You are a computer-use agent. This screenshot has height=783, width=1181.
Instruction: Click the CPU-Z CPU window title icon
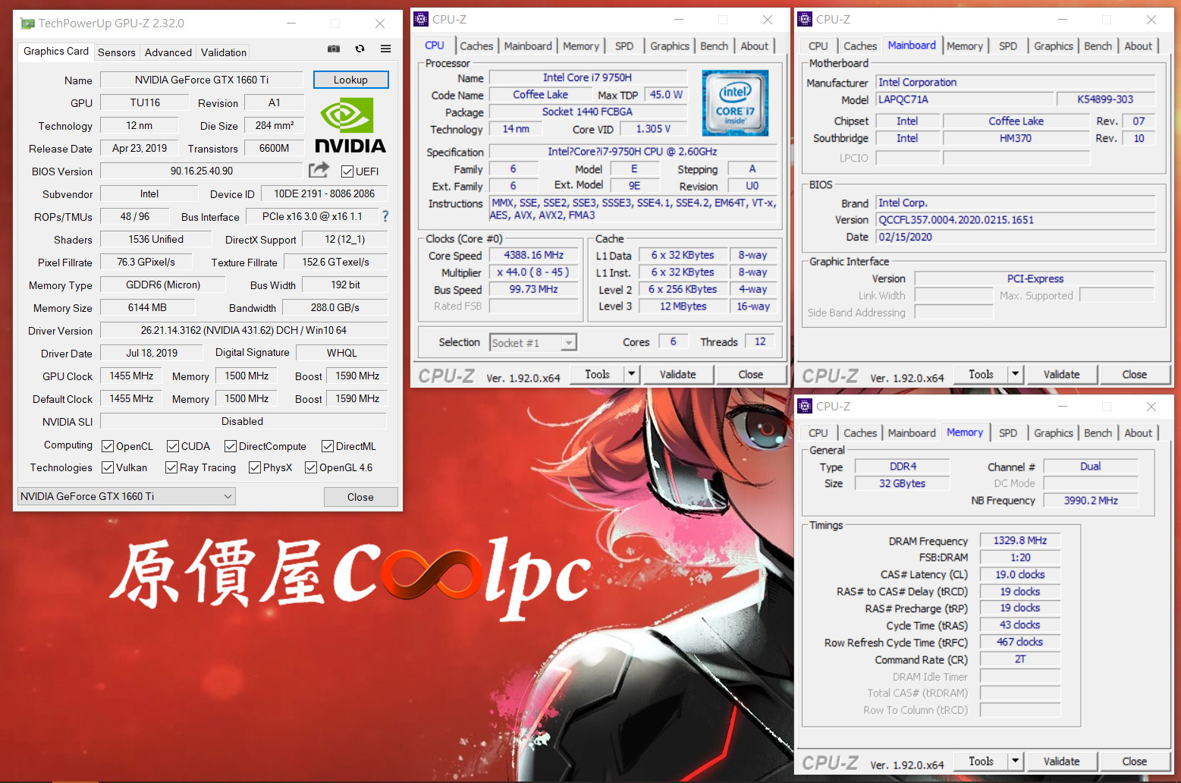[422, 20]
